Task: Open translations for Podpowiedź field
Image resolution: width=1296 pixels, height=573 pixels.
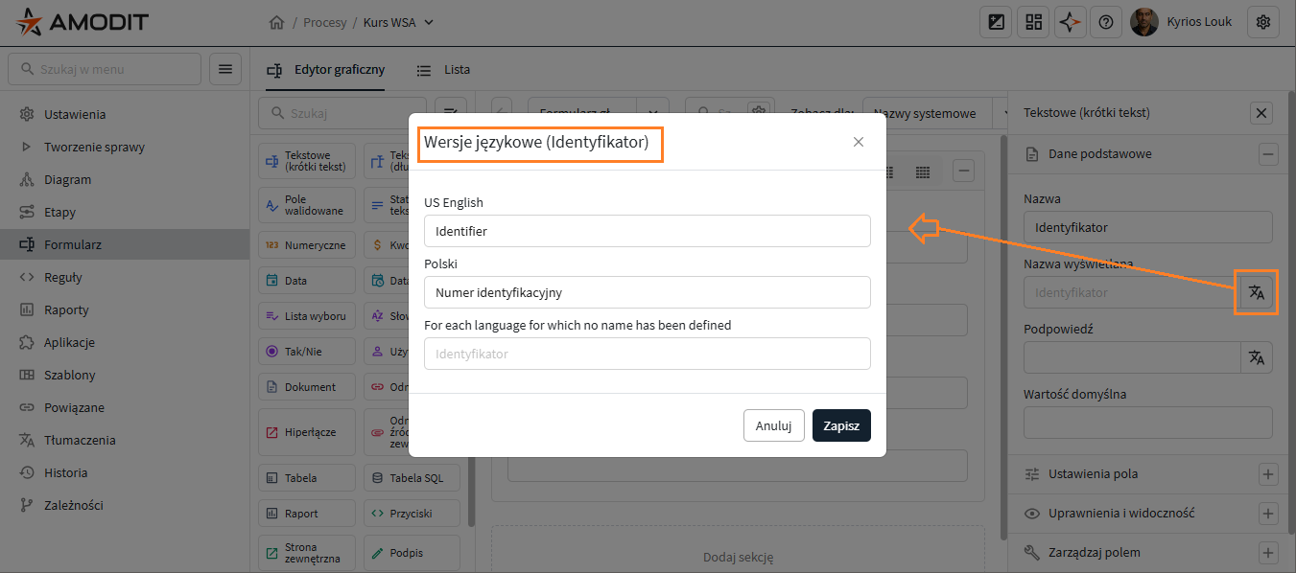Action: pyautogui.click(x=1257, y=357)
